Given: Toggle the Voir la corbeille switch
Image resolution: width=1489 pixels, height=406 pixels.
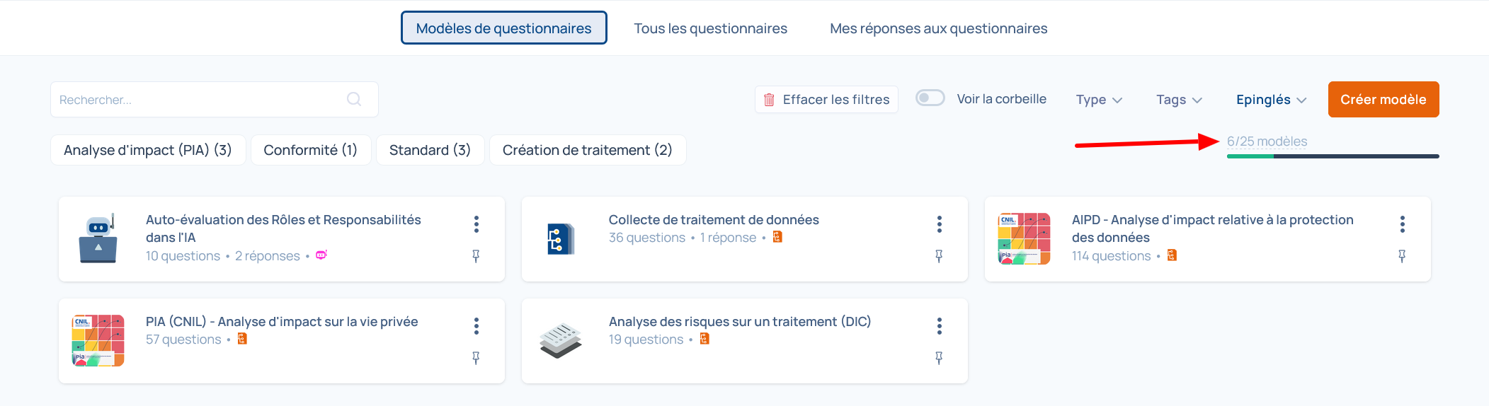Looking at the screenshot, I should [930, 98].
